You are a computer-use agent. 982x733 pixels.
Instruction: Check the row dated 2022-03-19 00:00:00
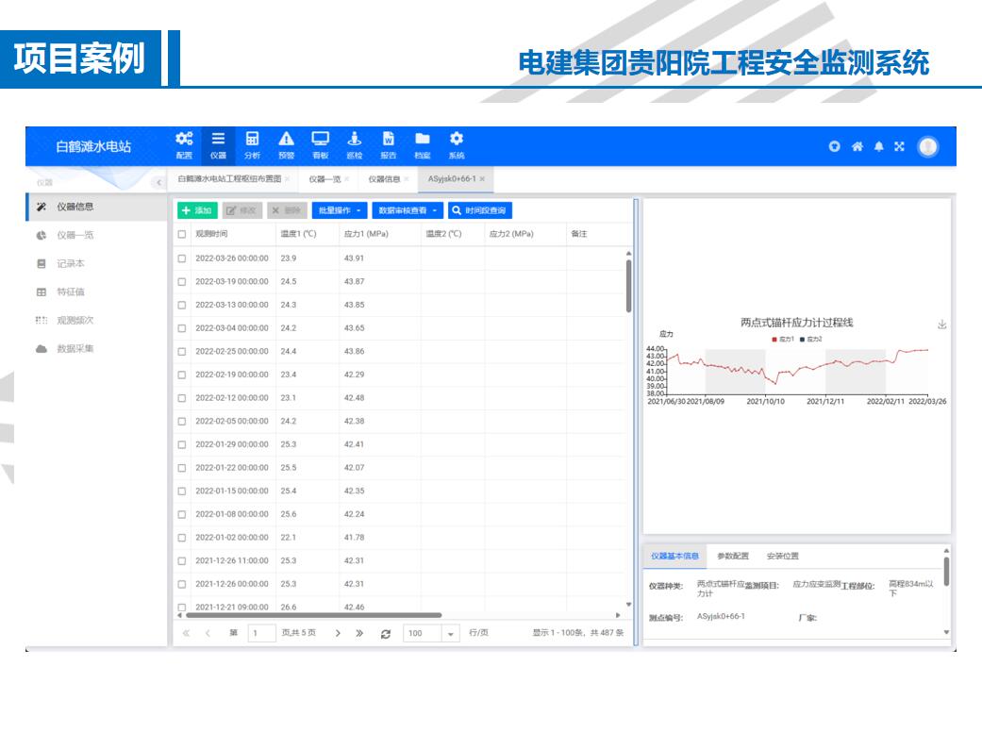click(x=182, y=282)
